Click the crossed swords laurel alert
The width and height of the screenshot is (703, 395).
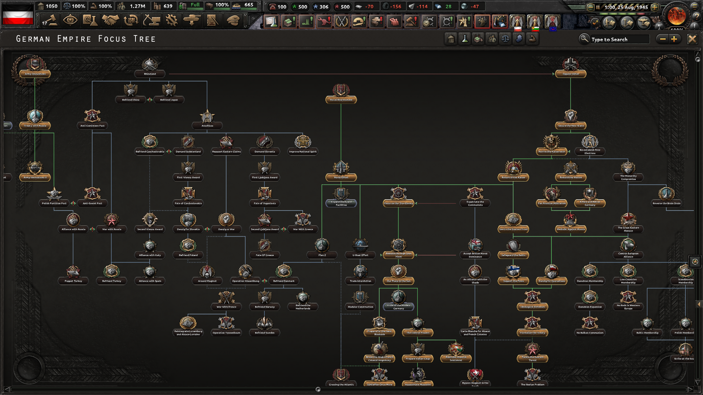342,22
